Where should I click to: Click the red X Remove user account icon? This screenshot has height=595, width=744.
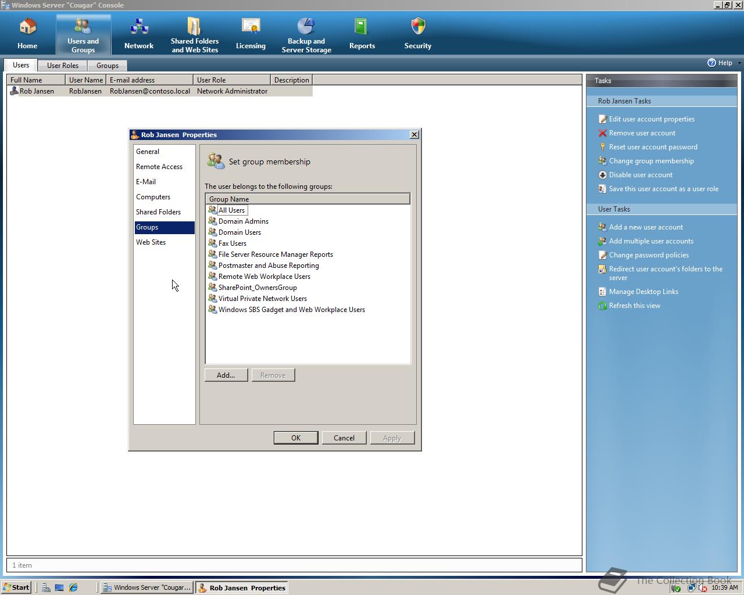coord(603,133)
